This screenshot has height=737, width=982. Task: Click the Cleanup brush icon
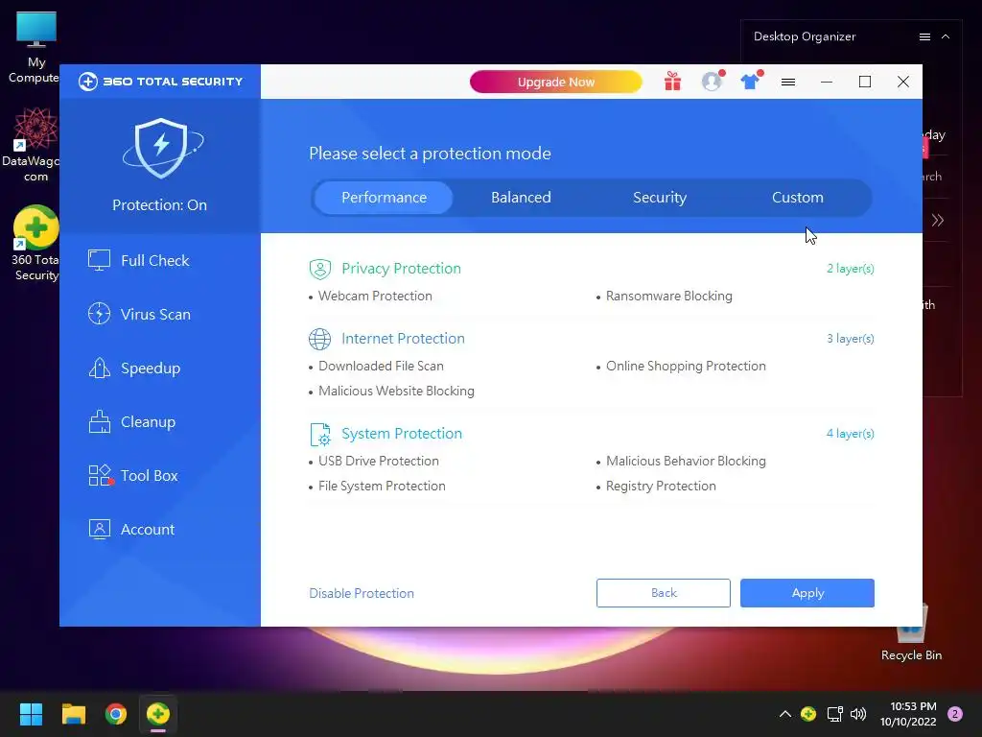tap(99, 421)
